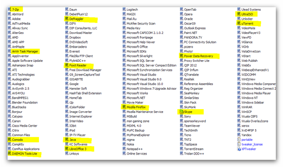Select the Mozilla Firefox folder icon
This screenshot has width=283, height=167.
(x=124, y=107)
